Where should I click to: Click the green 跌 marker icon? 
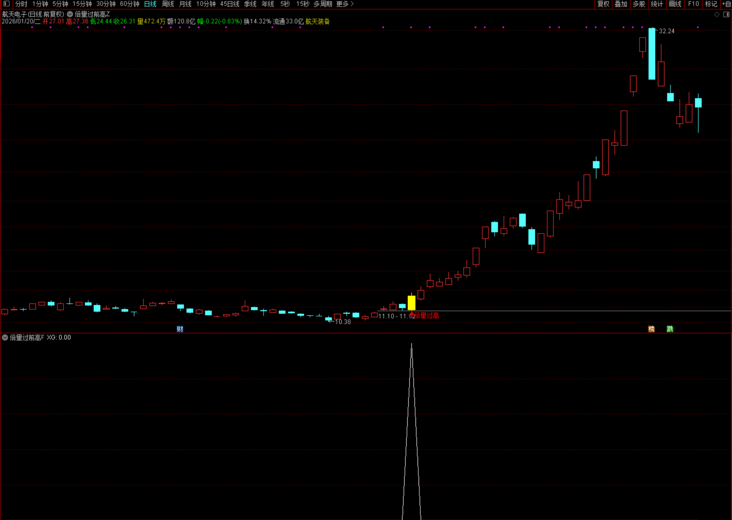point(670,329)
